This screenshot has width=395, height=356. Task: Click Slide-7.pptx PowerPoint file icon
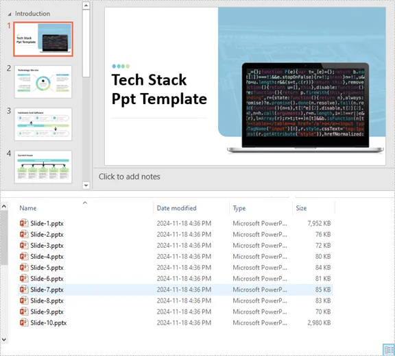coord(24,290)
